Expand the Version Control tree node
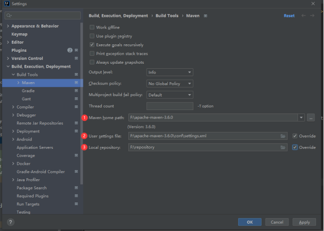Screen dimensions: 324x231 pos(8,58)
